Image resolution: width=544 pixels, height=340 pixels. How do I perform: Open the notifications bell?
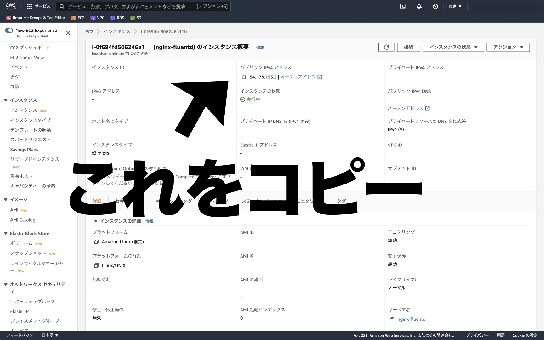(x=419, y=6)
